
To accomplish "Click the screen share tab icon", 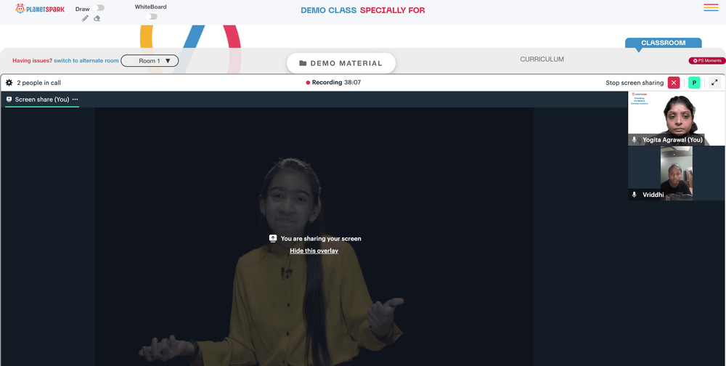I will pos(9,99).
